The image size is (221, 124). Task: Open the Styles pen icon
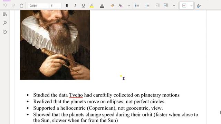coord(199,6)
